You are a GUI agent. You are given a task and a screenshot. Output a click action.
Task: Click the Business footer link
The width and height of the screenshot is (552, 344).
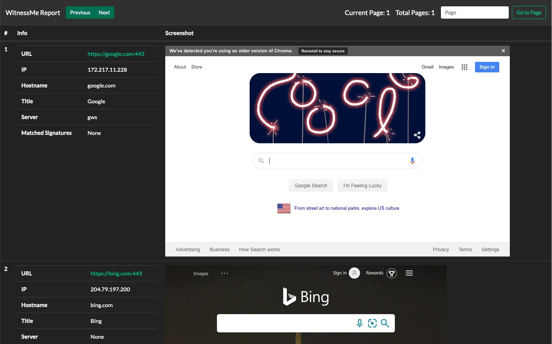coord(219,249)
